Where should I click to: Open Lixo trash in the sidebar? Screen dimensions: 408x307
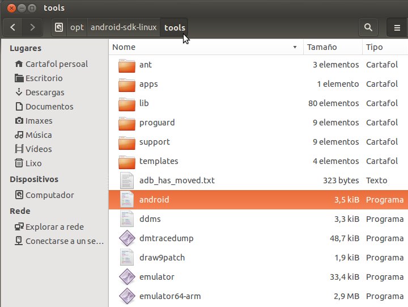(x=28, y=163)
